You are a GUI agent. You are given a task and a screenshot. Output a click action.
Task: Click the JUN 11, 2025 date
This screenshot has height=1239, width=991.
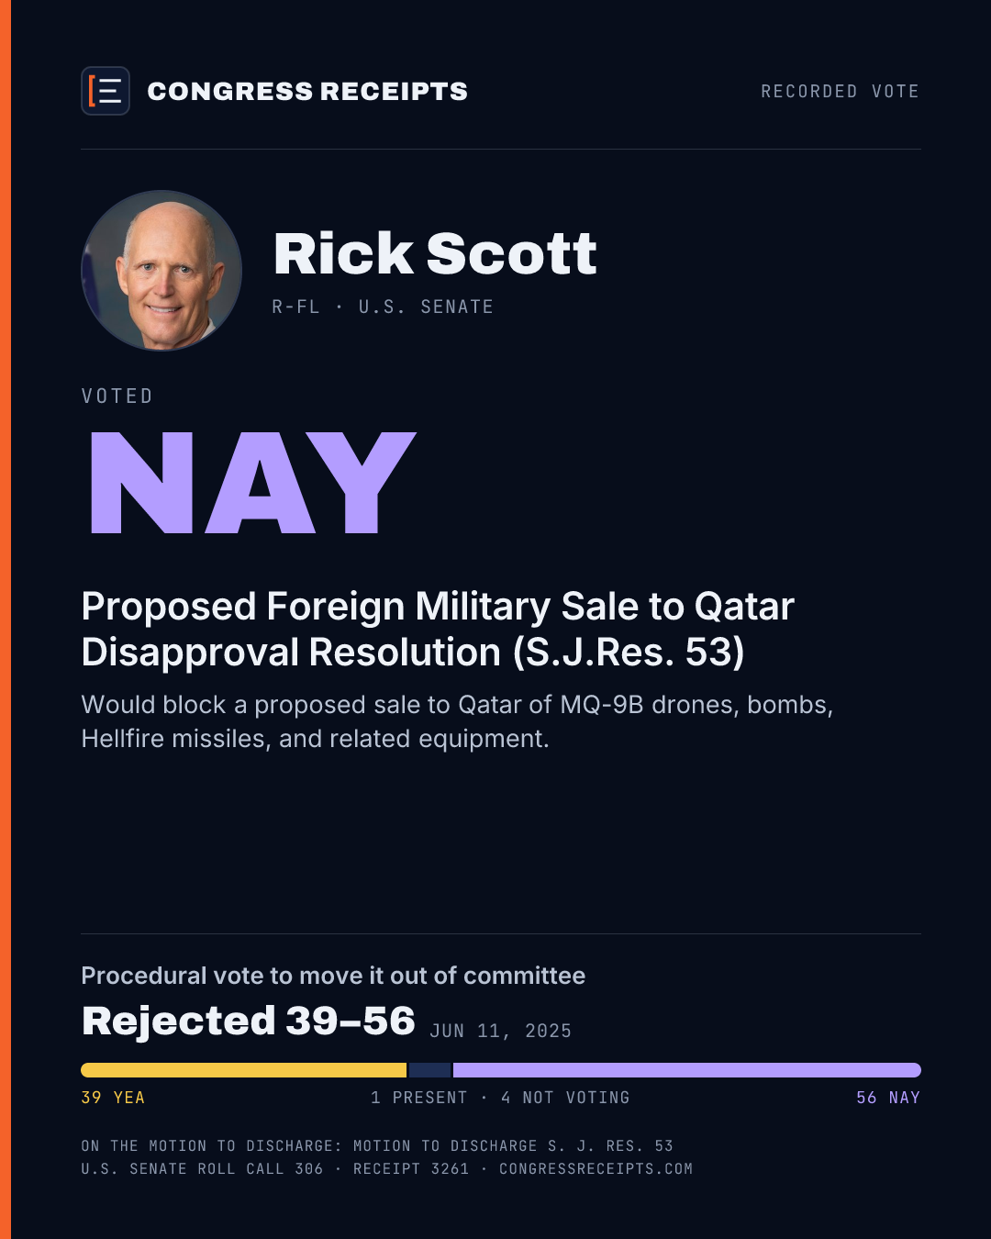(x=501, y=1031)
